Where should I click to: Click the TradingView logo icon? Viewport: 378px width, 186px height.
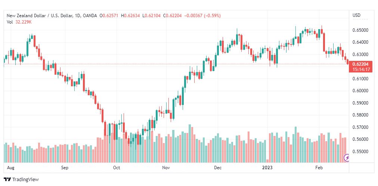click(7, 180)
